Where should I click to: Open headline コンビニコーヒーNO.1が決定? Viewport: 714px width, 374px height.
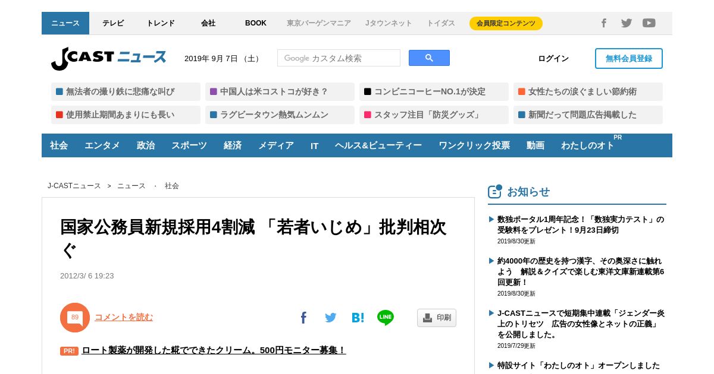[x=434, y=91]
